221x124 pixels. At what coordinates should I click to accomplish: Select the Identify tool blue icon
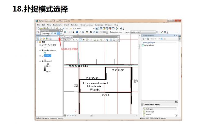click(77, 32)
